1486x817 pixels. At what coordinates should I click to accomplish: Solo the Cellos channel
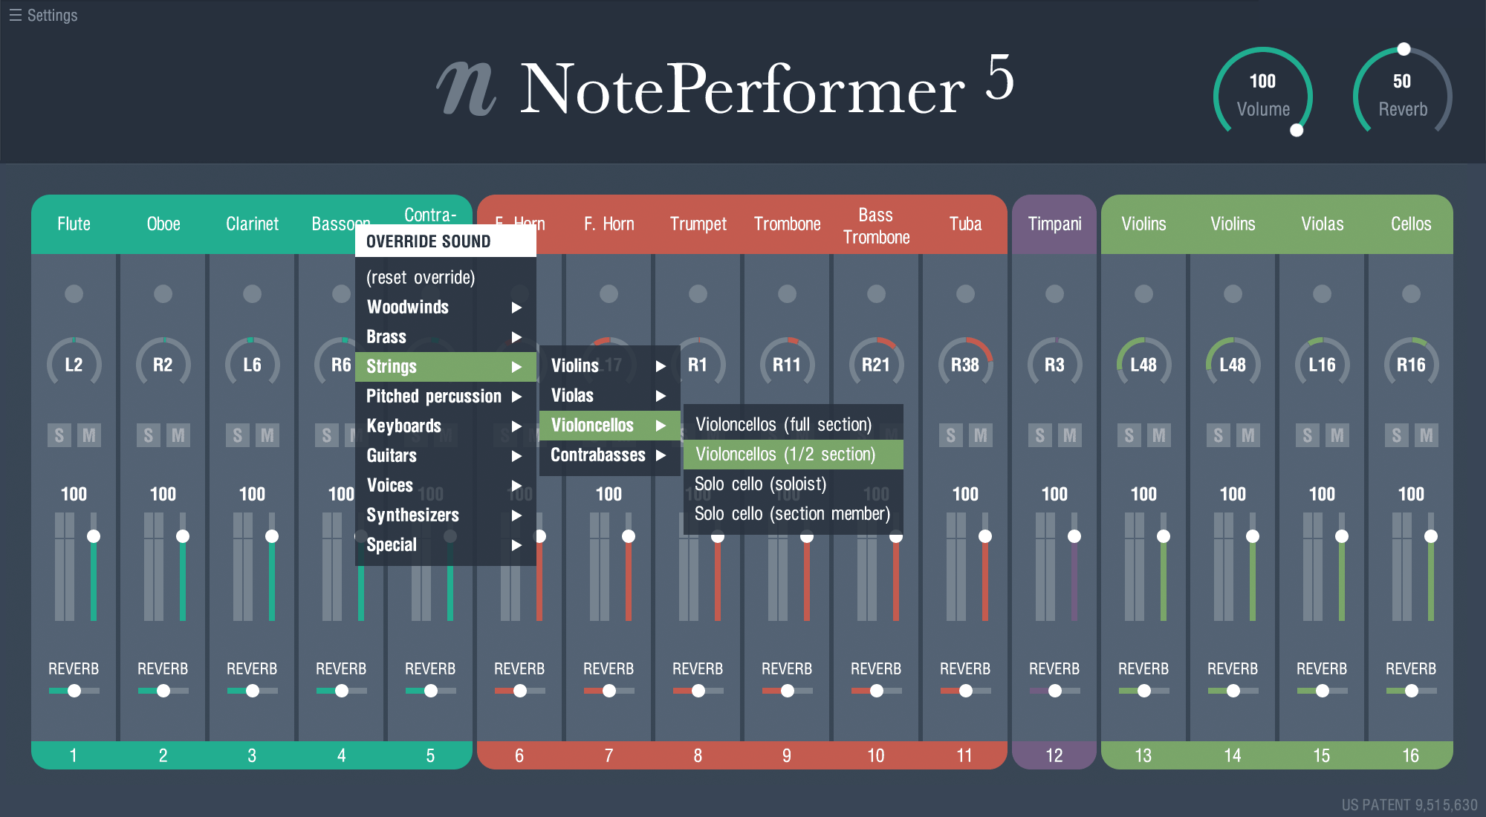(x=1397, y=435)
